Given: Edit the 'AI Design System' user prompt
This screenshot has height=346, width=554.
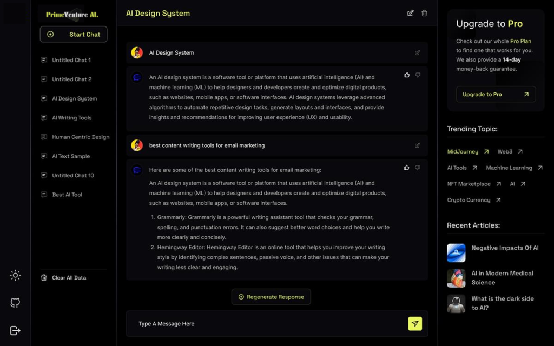Looking at the screenshot, I should tap(417, 53).
